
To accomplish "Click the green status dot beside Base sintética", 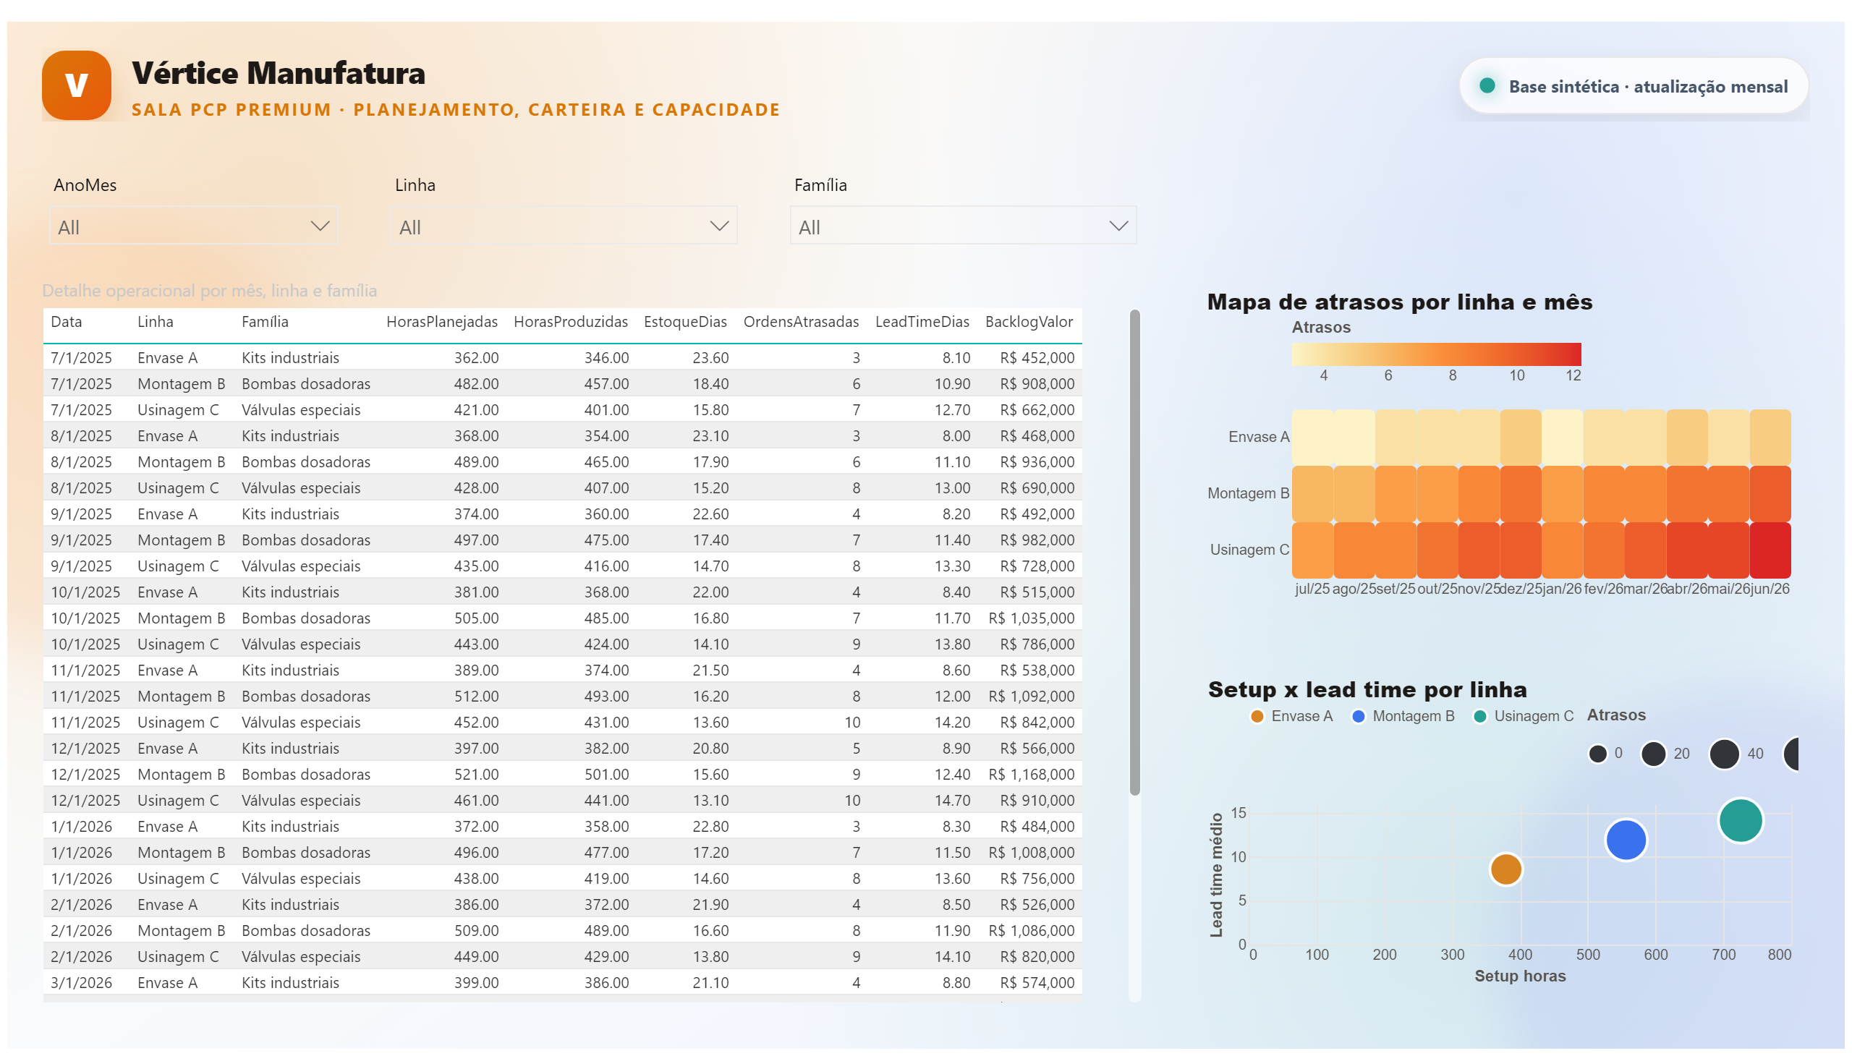I will click(x=1487, y=85).
